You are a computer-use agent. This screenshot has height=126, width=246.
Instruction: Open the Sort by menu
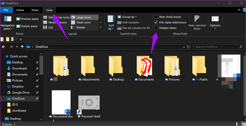click(111, 23)
